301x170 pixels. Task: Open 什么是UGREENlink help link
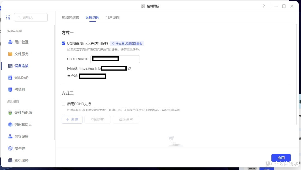[x=127, y=44]
